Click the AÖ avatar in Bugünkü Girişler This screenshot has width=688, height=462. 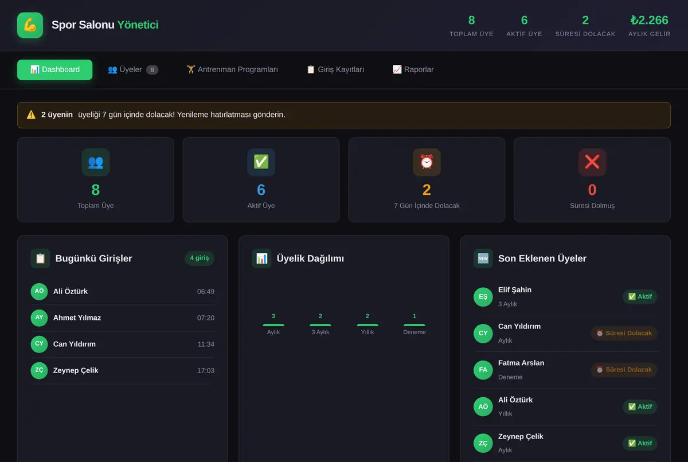pyautogui.click(x=39, y=291)
